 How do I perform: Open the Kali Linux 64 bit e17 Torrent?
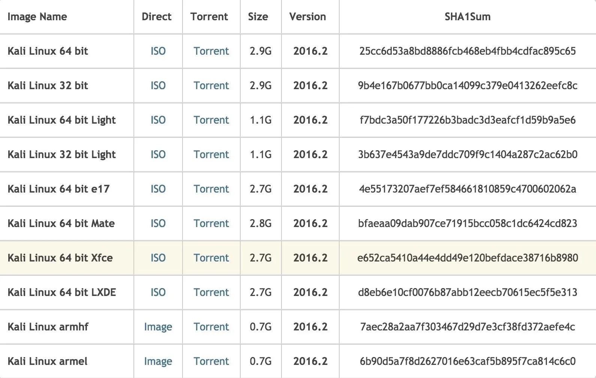tap(211, 189)
